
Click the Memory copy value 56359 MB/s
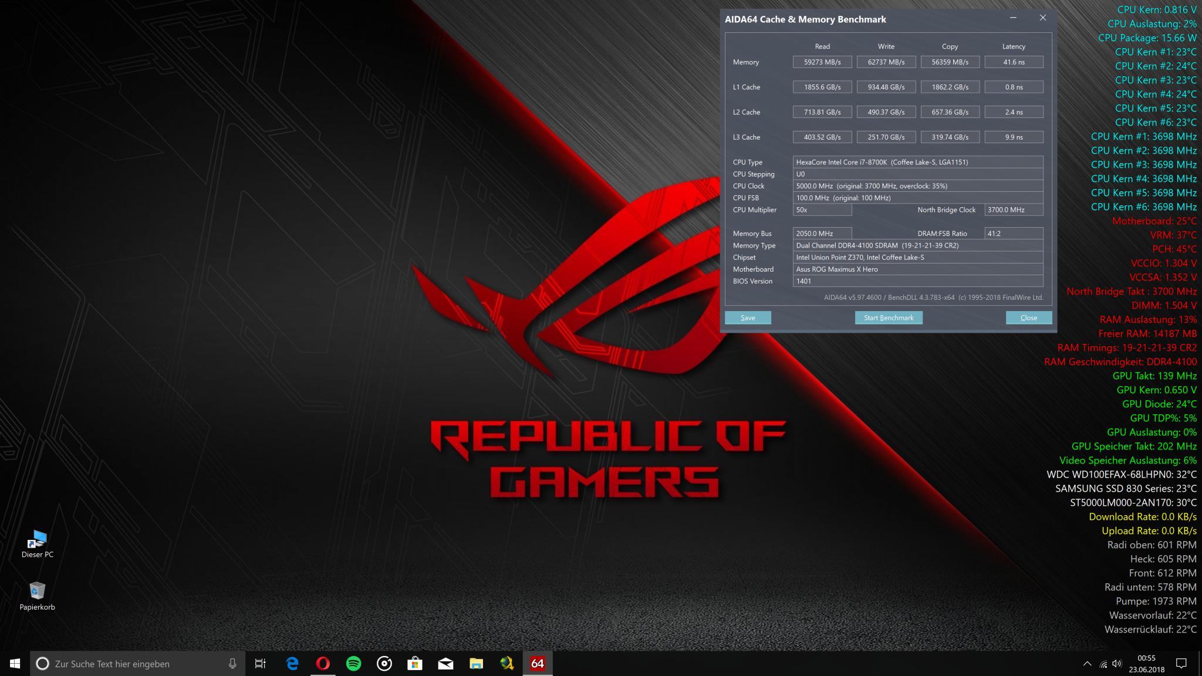950,62
